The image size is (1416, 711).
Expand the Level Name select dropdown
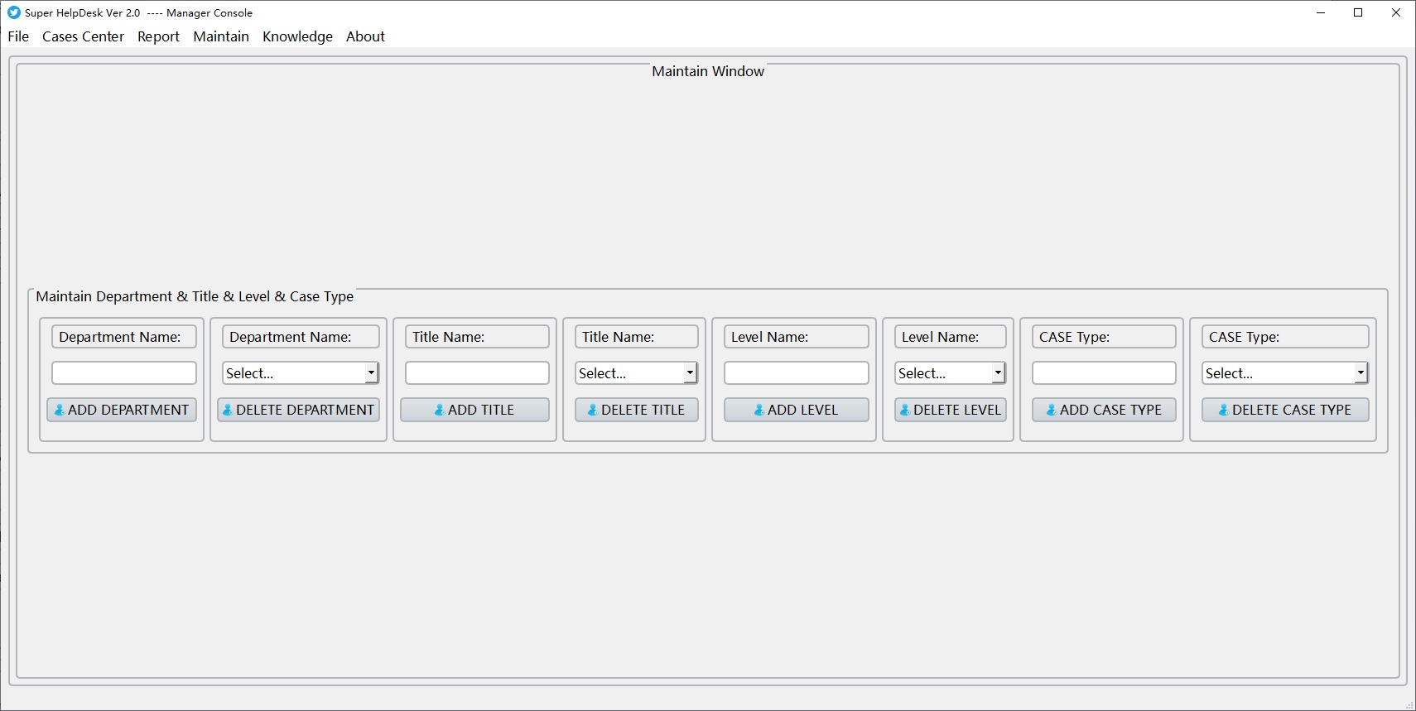tap(950, 373)
